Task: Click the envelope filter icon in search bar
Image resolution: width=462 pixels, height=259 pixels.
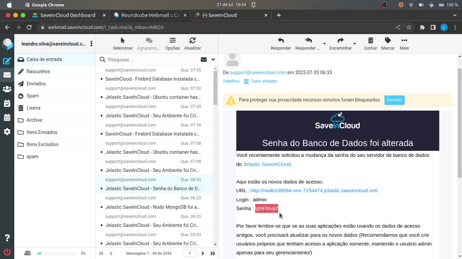Action: click(x=204, y=60)
